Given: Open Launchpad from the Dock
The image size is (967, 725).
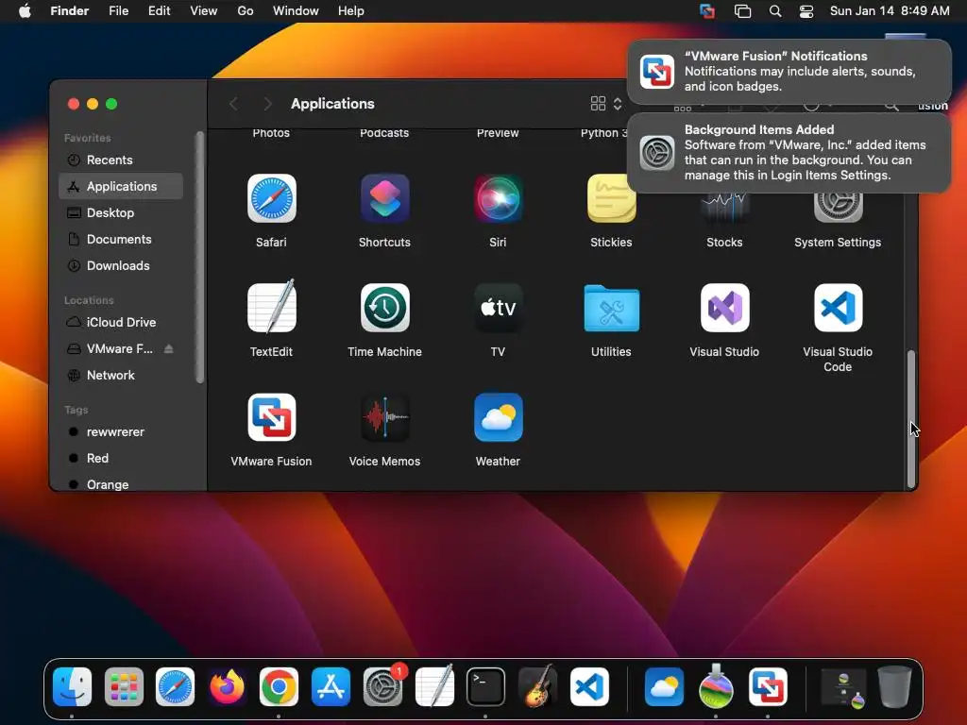Looking at the screenshot, I should (124, 686).
